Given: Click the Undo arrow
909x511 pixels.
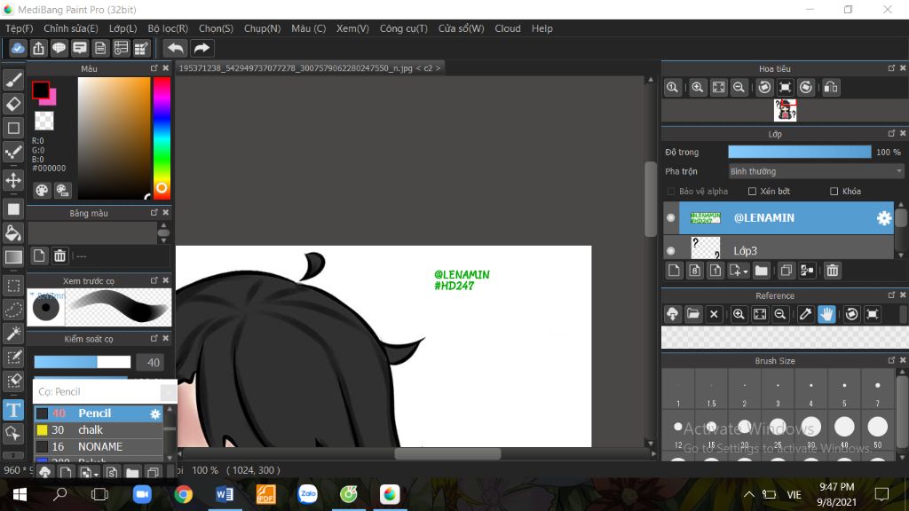Looking at the screenshot, I should (175, 48).
